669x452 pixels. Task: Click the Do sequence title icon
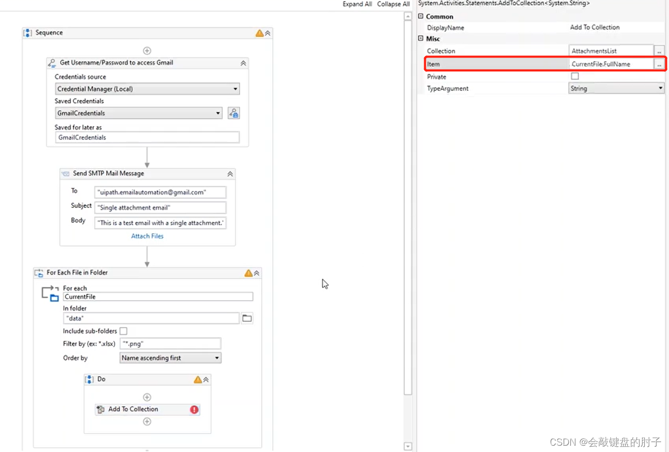click(90, 379)
